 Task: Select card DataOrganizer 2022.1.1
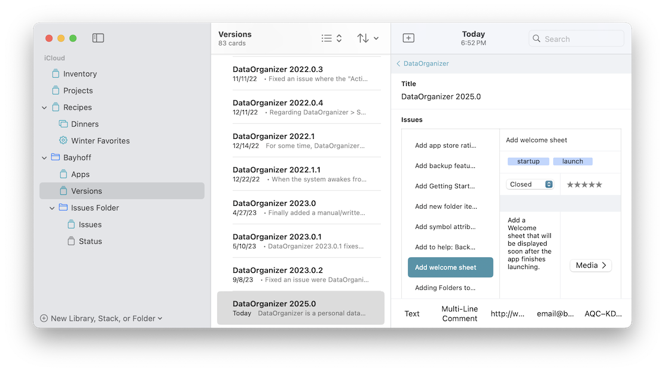[x=301, y=174]
